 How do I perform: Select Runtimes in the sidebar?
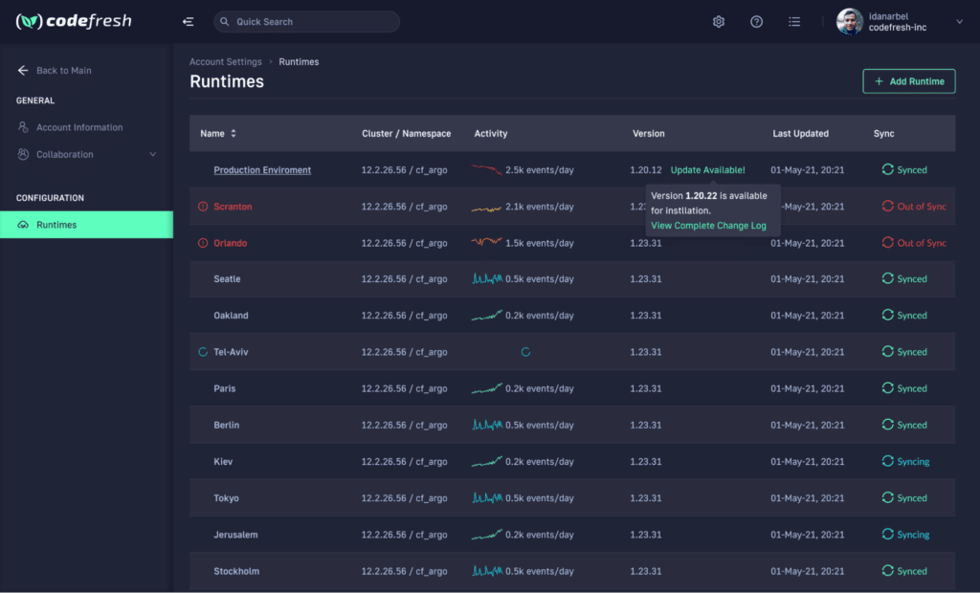pyautogui.click(x=86, y=225)
